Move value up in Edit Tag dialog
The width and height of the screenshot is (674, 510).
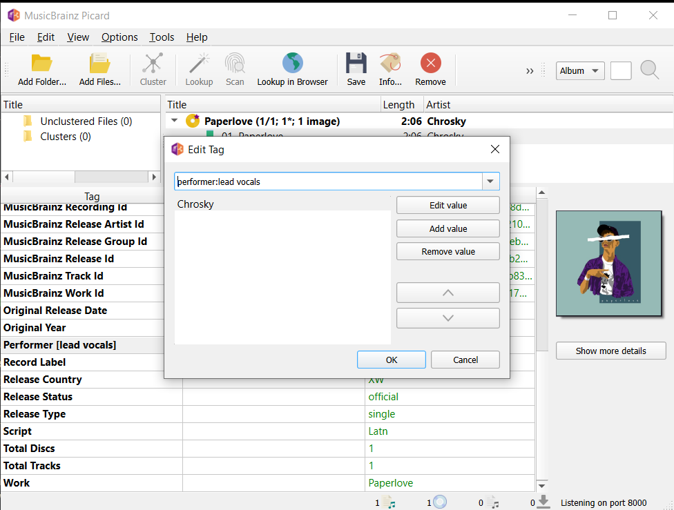tap(448, 293)
